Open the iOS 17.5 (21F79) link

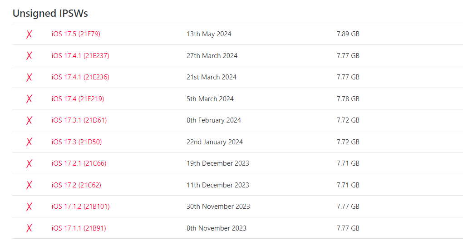point(76,34)
